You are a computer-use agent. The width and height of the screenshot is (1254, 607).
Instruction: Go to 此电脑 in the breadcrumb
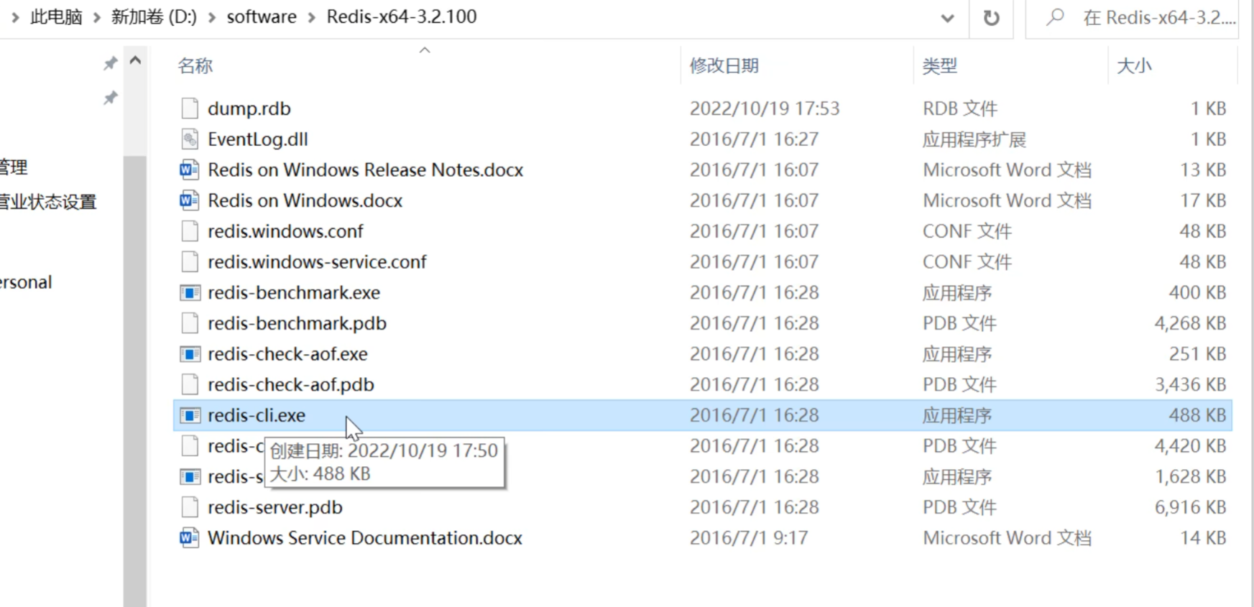pyautogui.click(x=56, y=17)
